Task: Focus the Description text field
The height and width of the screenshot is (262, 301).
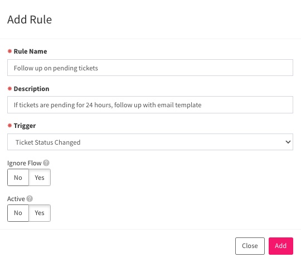Action: click(150, 104)
